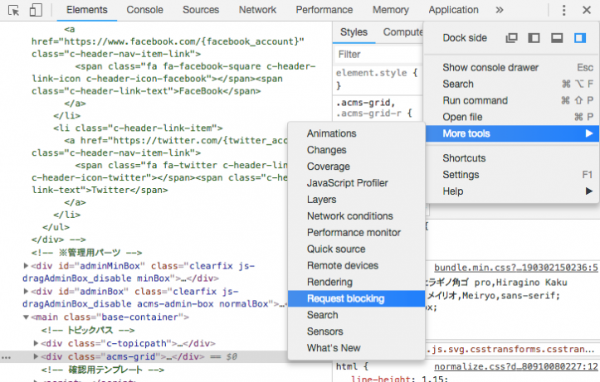This screenshot has height=382, width=600.
Task: Choose Network conditions in the submenu
Action: click(x=349, y=216)
